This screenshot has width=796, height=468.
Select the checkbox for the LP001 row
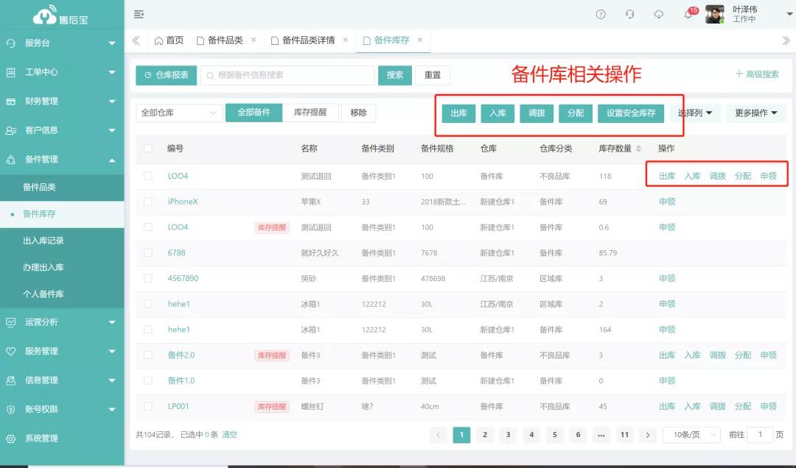(148, 406)
